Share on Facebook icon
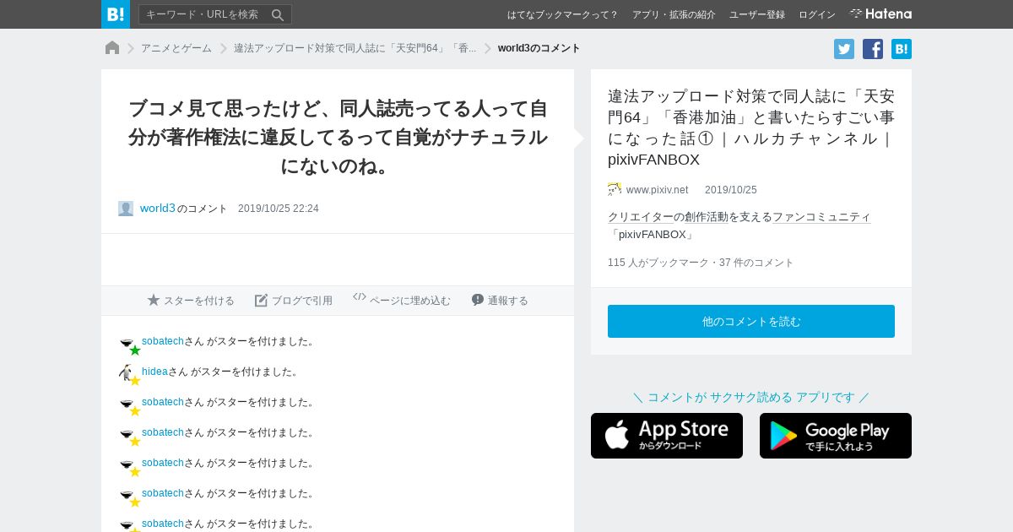 (873, 49)
